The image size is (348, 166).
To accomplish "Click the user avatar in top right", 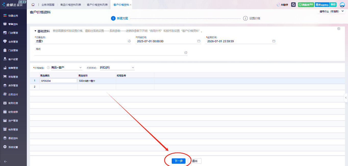I will click(x=342, y=5).
